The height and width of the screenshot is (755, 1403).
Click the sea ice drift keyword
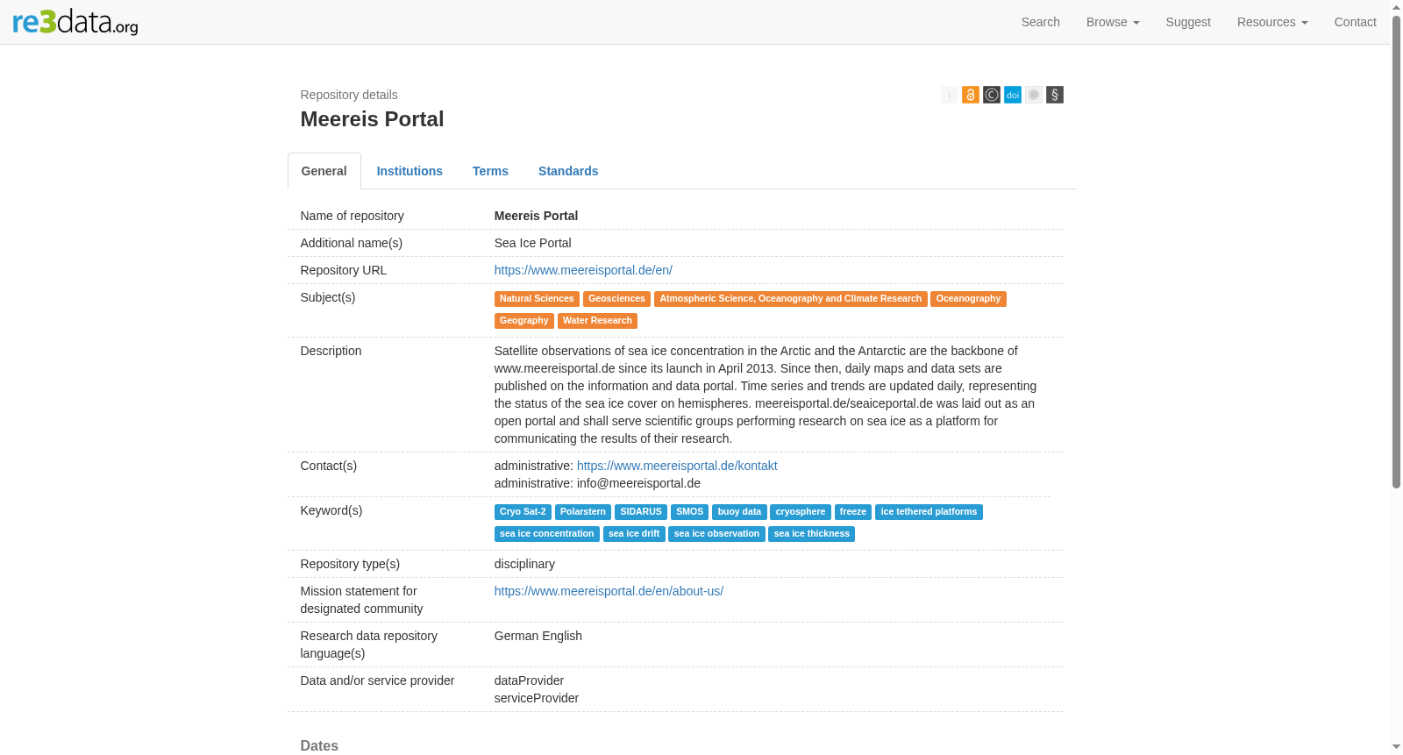point(634,534)
